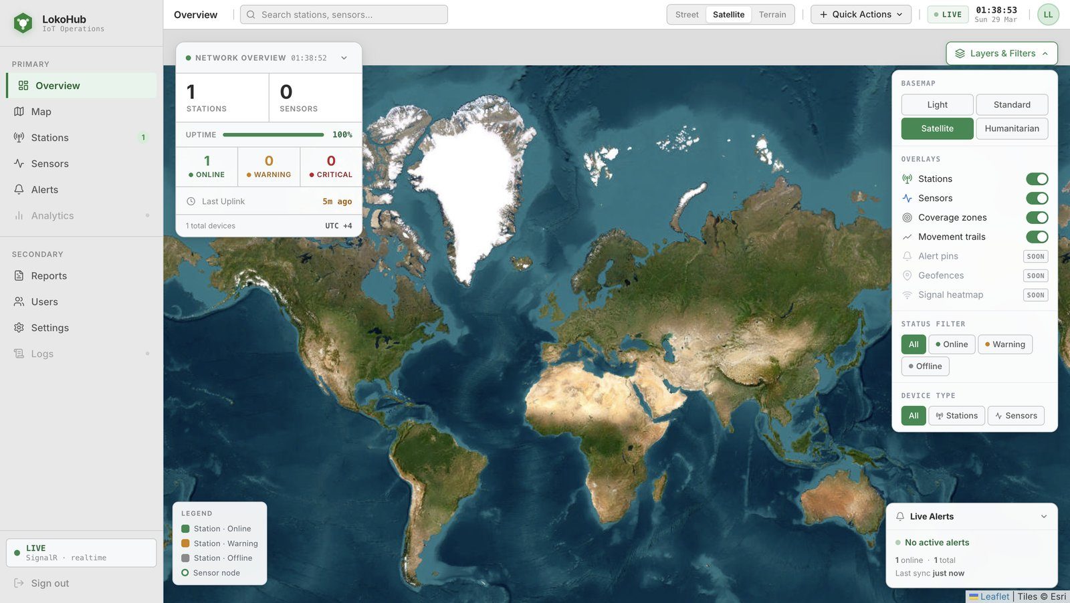Click the Logs icon in sidebar
This screenshot has width=1070, height=603.
point(19,354)
